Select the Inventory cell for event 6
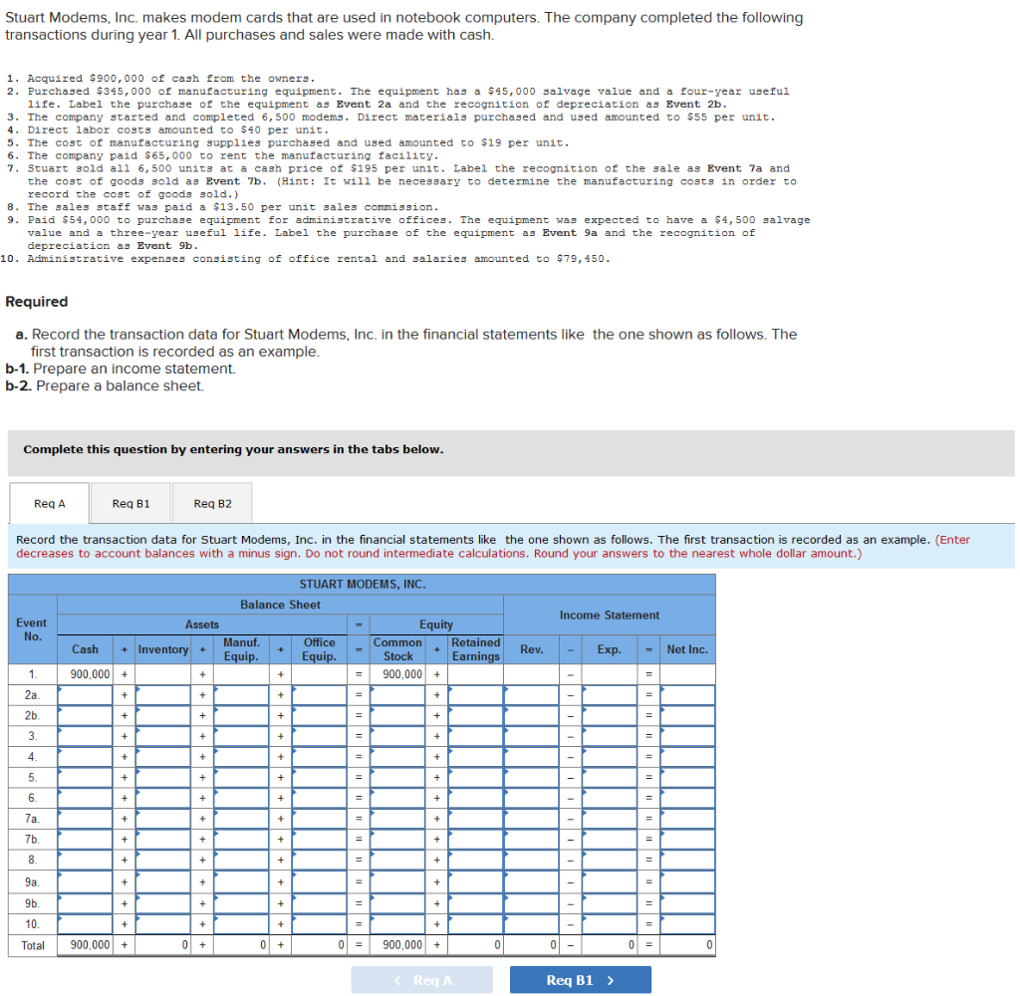 point(163,798)
